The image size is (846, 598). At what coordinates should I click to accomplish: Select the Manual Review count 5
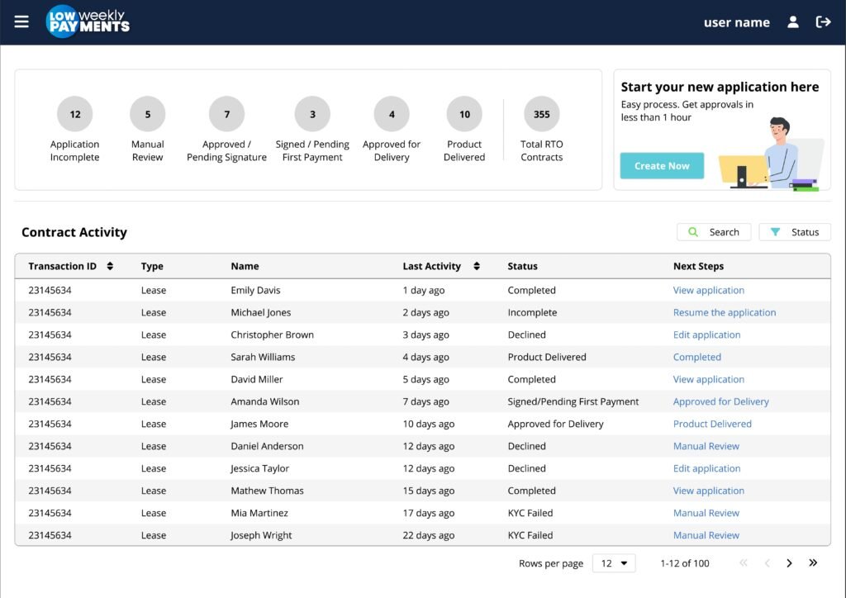148,115
